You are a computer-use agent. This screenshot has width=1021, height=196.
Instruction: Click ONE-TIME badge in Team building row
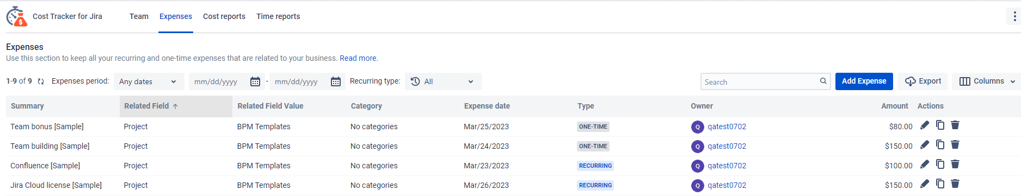point(593,146)
